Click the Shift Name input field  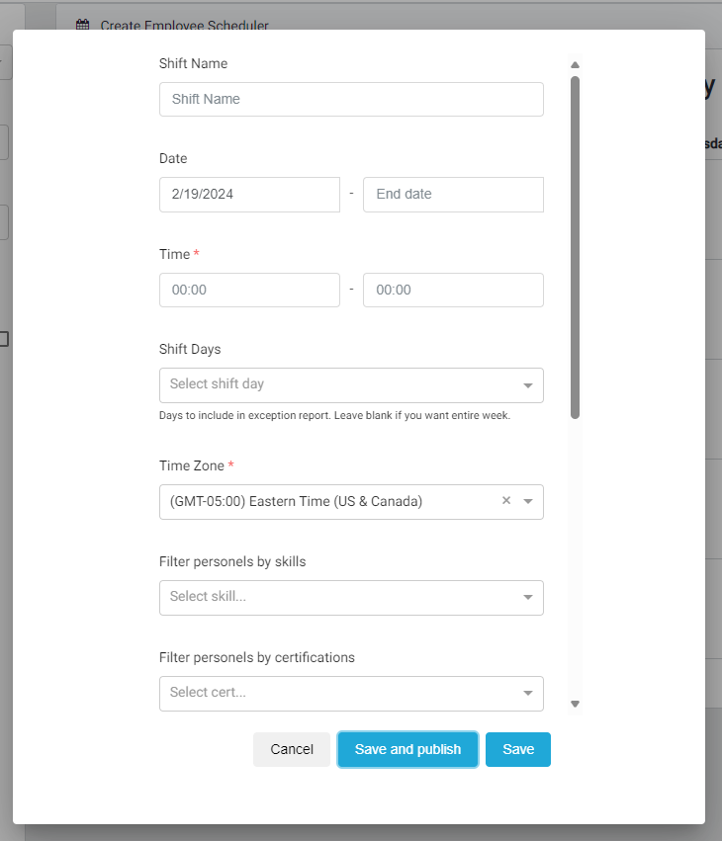click(351, 99)
